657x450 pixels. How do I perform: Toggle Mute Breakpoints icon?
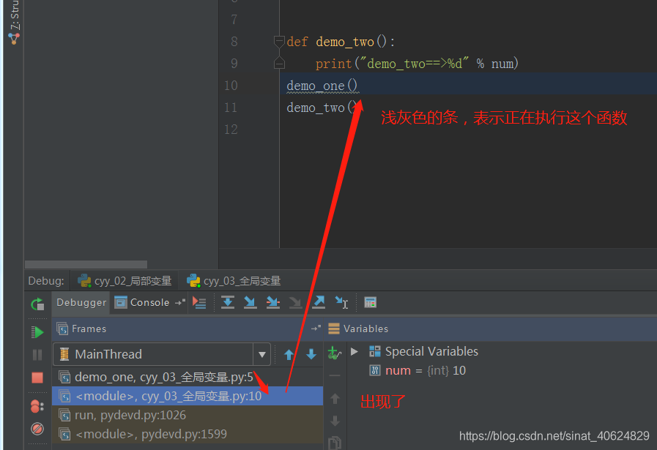[x=37, y=429]
